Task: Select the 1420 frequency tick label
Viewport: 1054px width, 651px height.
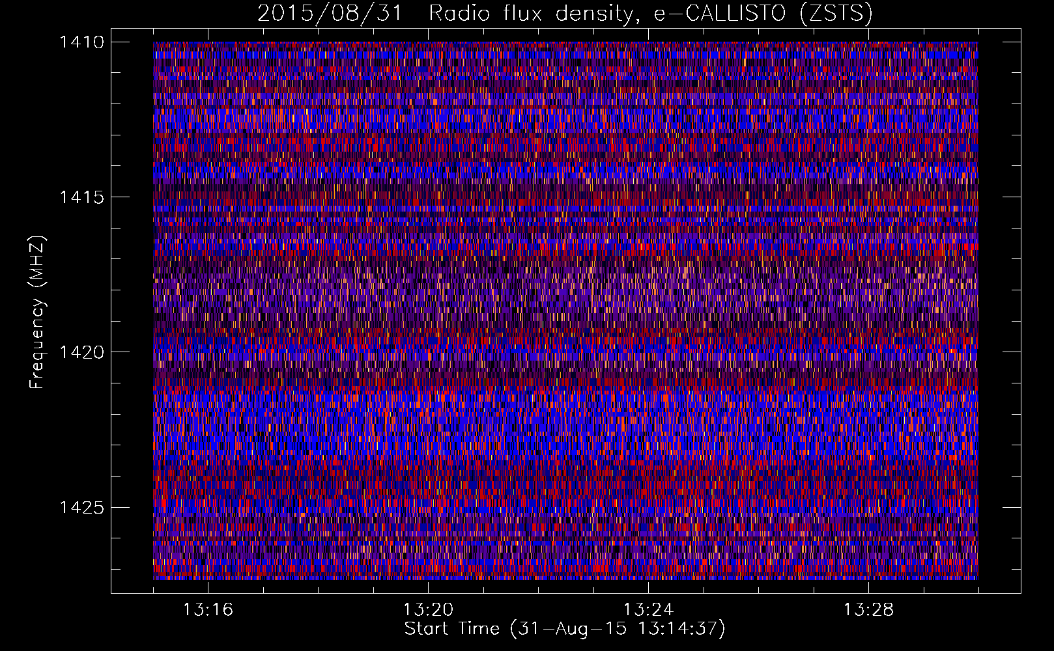Action: click(81, 352)
